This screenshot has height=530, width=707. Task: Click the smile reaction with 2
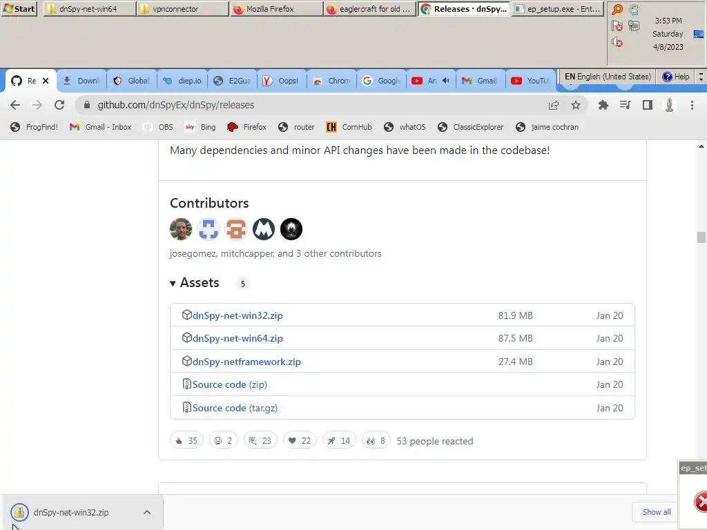point(223,440)
